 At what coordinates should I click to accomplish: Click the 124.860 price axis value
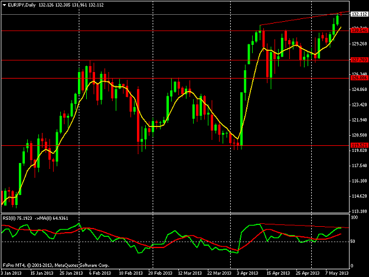coord(360,89)
